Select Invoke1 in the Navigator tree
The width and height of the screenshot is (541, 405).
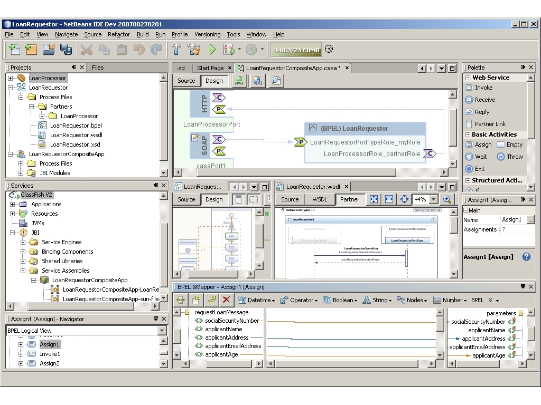pos(50,354)
